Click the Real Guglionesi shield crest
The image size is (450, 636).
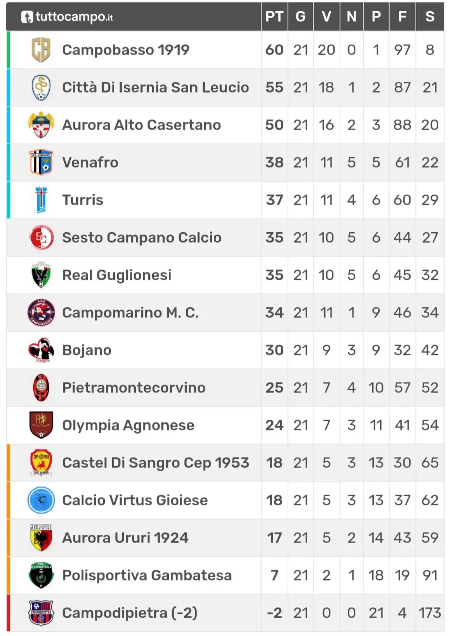coord(41,275)
